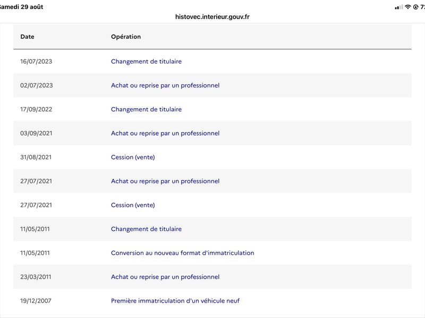Open the 17/09/2022 Changement de titulaire entry
Screen dimensions: 425x318
click(146, 109)
